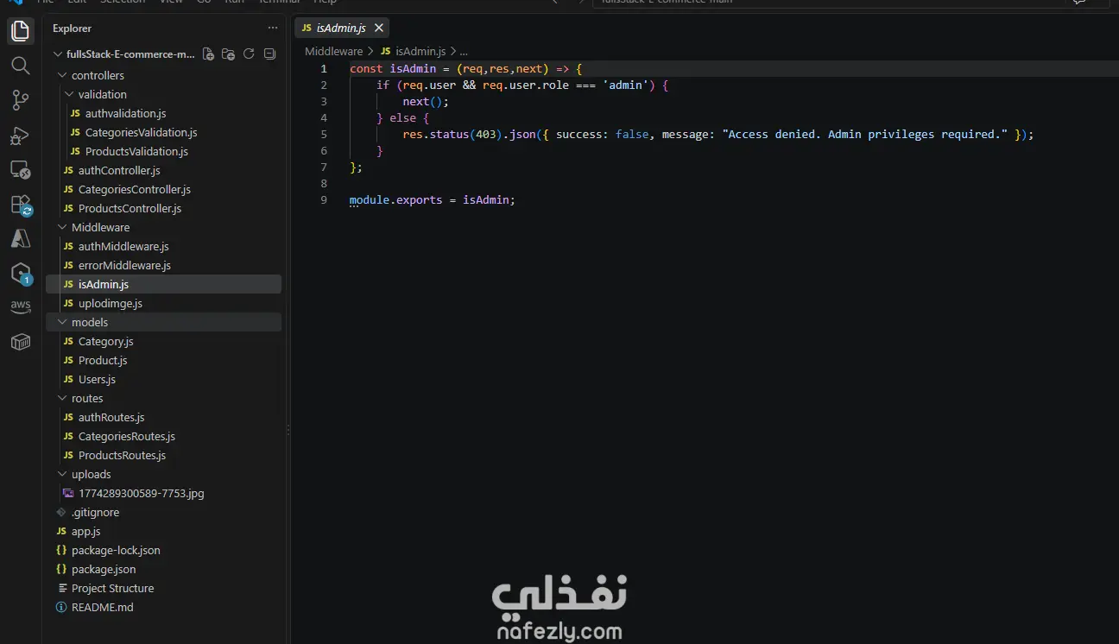Collapse all folders in Explorer

[269, 54]
